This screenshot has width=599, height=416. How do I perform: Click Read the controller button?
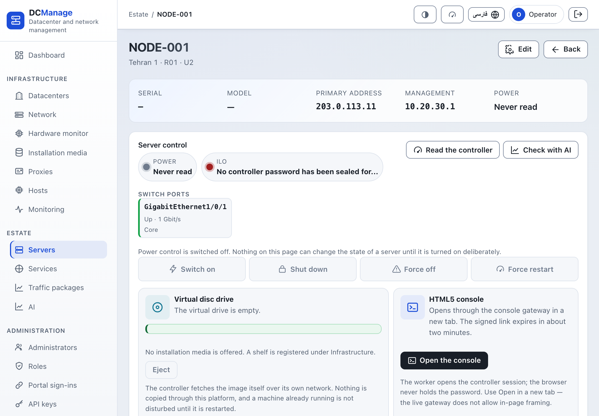coord(453,150)
